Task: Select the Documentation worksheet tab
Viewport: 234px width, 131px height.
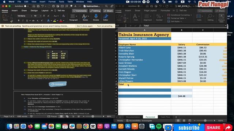Action: (133, 117)
